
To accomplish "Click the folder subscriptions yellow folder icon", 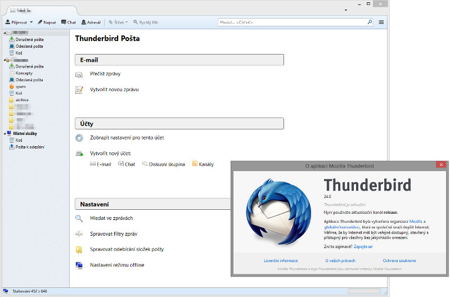I will coord(79,250).
